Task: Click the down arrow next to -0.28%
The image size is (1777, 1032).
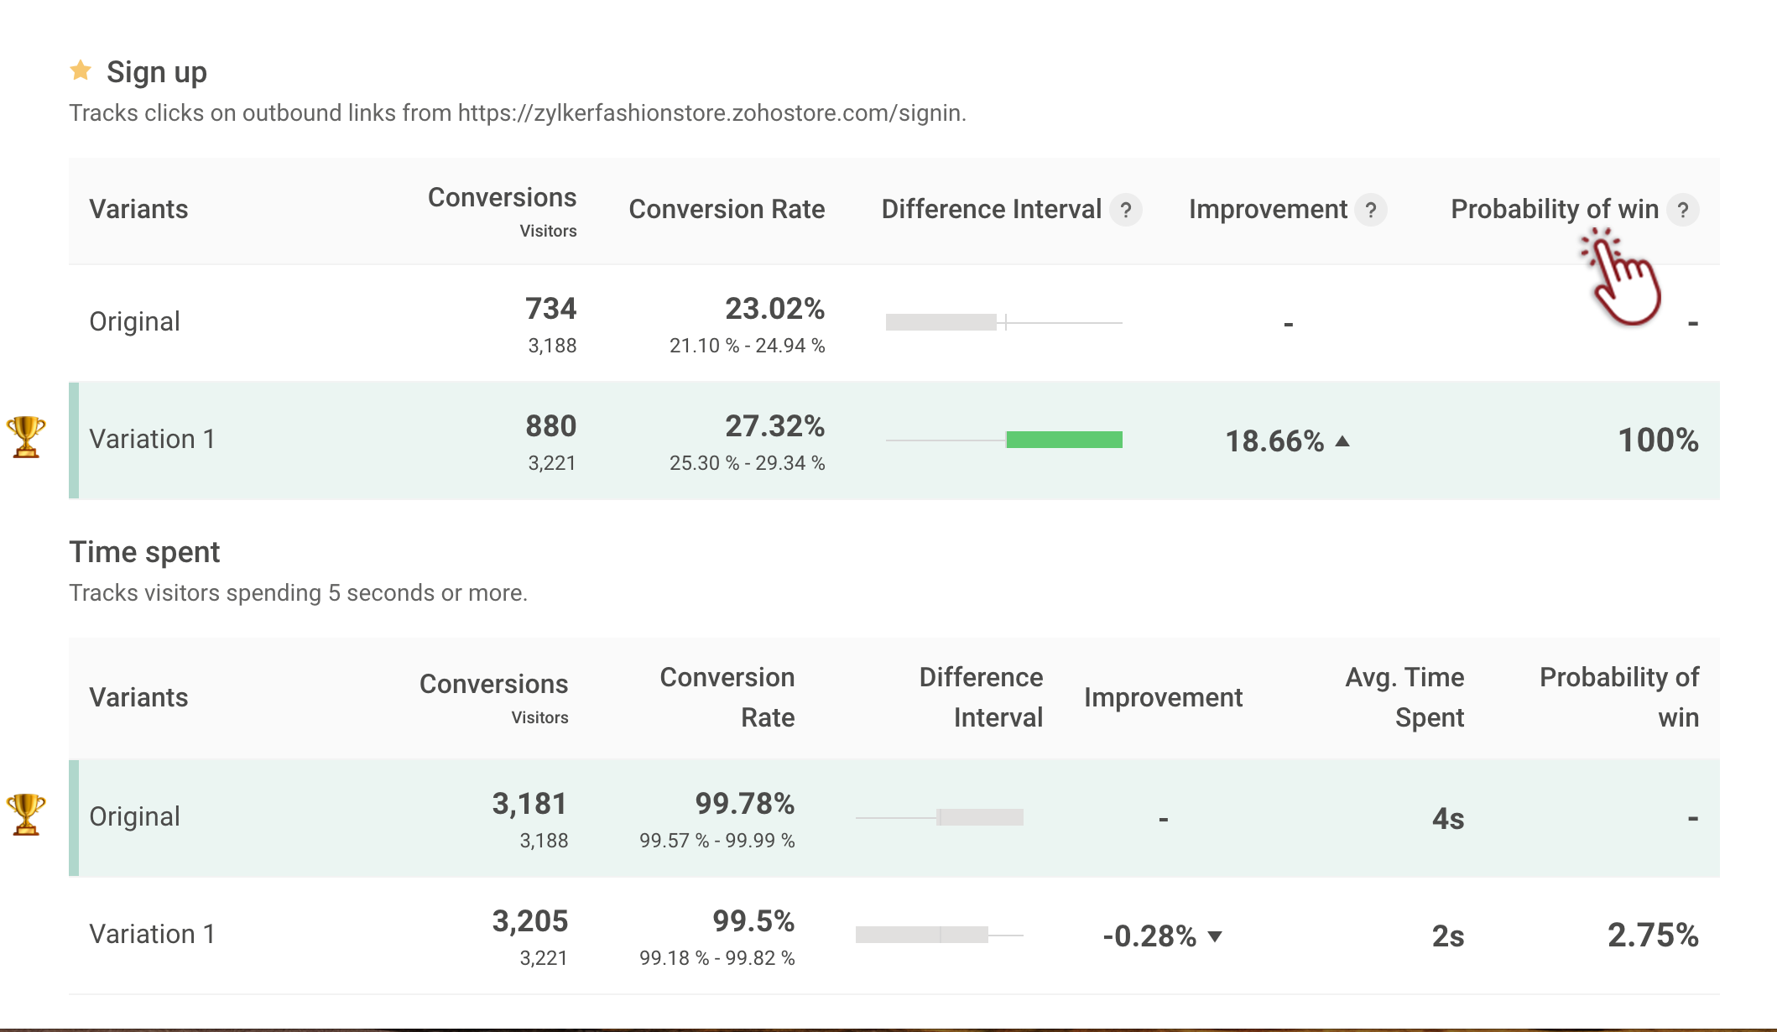Action: click(1215, 936)
